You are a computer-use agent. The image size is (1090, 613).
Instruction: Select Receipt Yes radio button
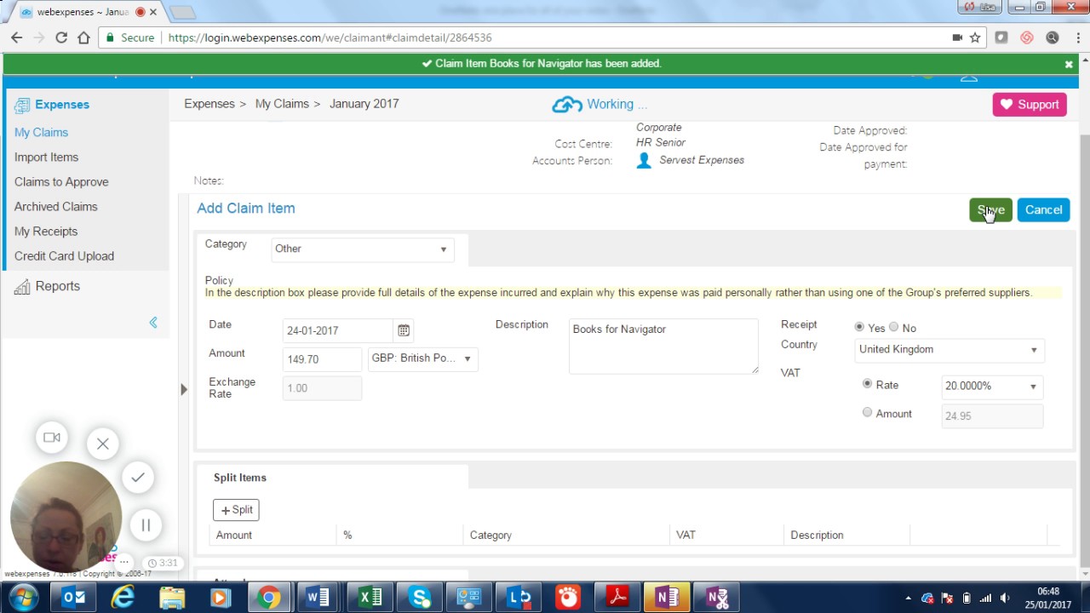[x=859, y=327]
